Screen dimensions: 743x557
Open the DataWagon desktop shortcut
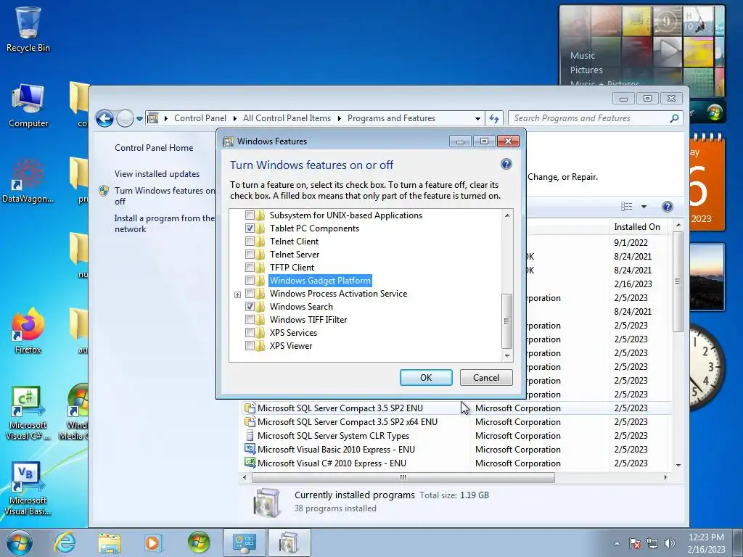tap(28, 181)
